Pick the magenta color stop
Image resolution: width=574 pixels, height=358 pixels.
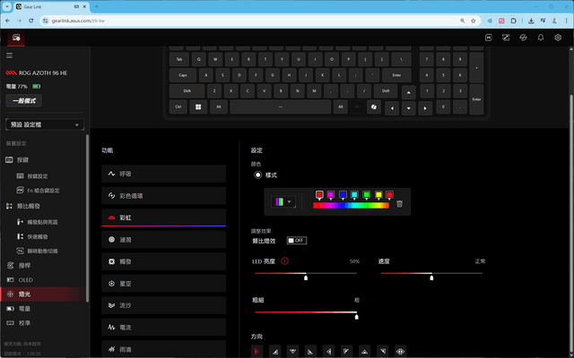[331, 195]
